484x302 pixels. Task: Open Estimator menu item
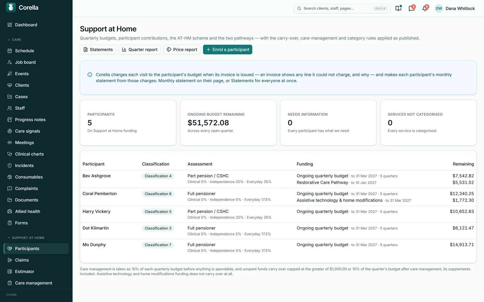36,271
